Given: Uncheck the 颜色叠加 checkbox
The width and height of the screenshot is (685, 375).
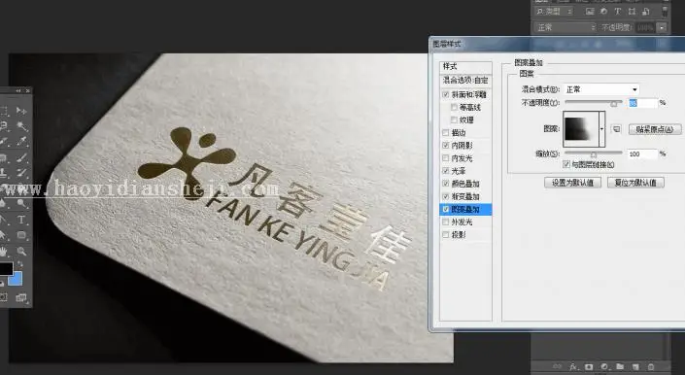Looking at the screenshot, I should coord(446,184).
